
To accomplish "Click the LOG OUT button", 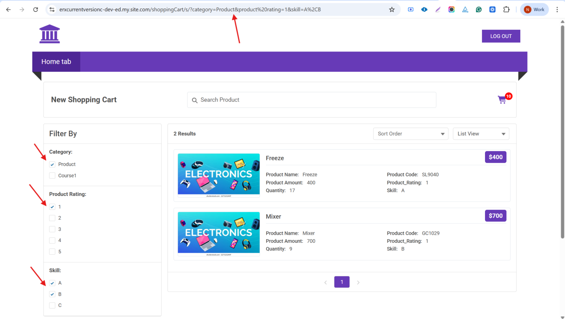I will tap(501, 36).
